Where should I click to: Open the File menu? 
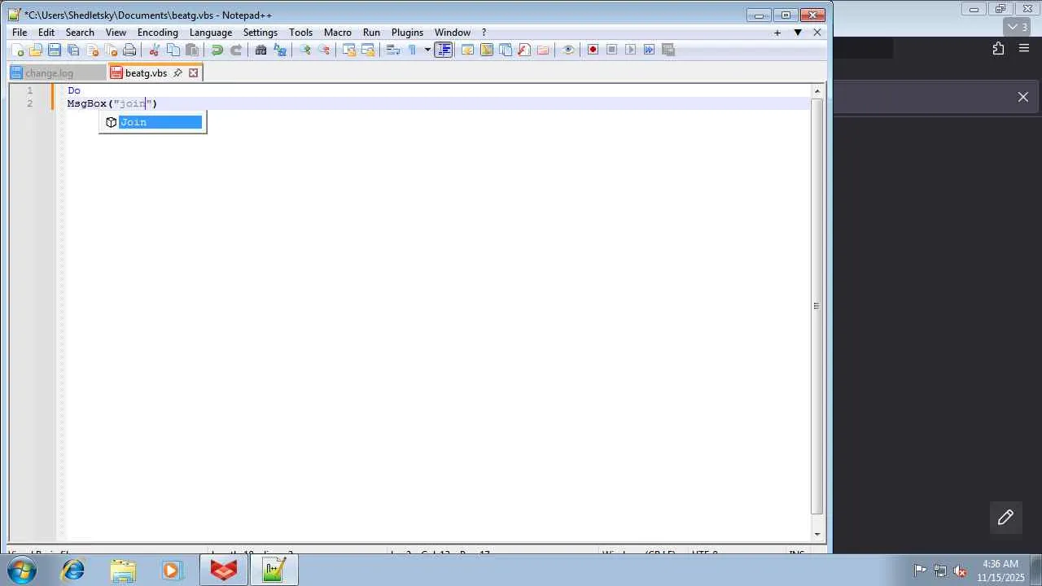[x=20, y=33]
